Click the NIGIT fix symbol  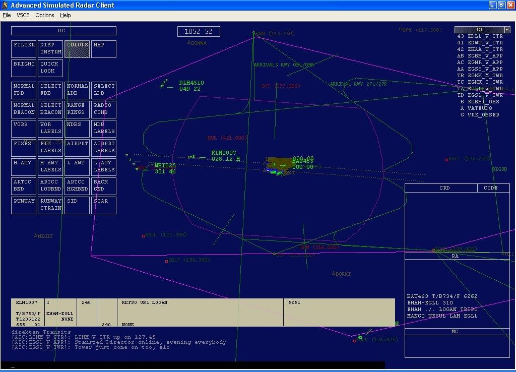click(x=36, y=235)
